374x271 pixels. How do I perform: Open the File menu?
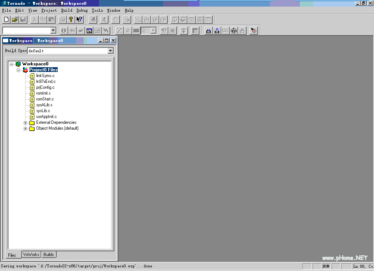click(x=7, y=10)
